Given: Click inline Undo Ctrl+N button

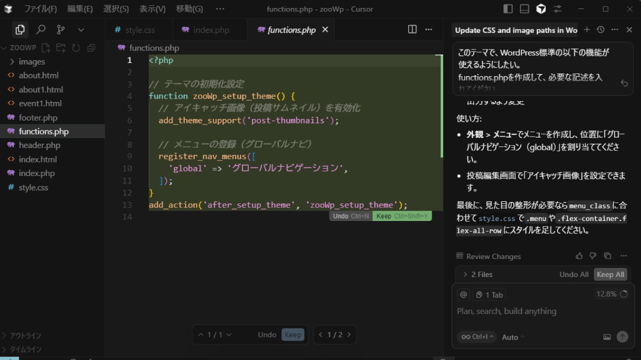Looking at the screenshot, I should click(351, 216).
